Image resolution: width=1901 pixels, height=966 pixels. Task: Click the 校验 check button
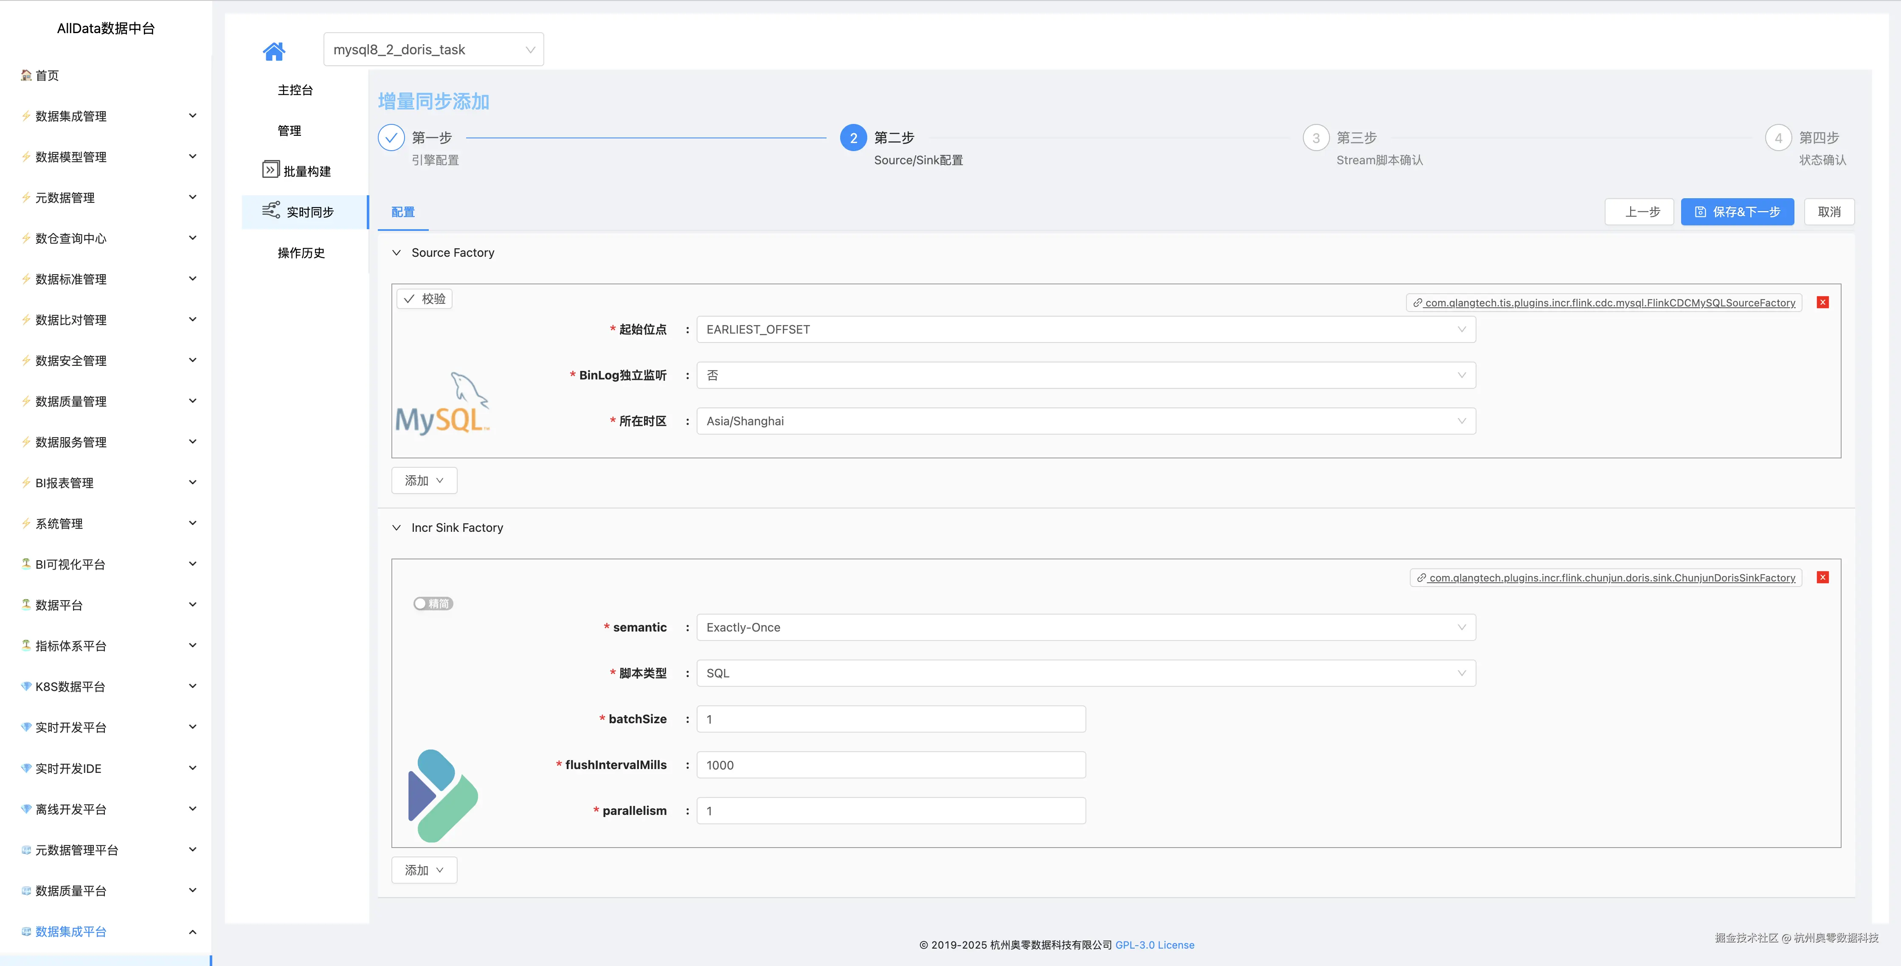click(425, 299)
